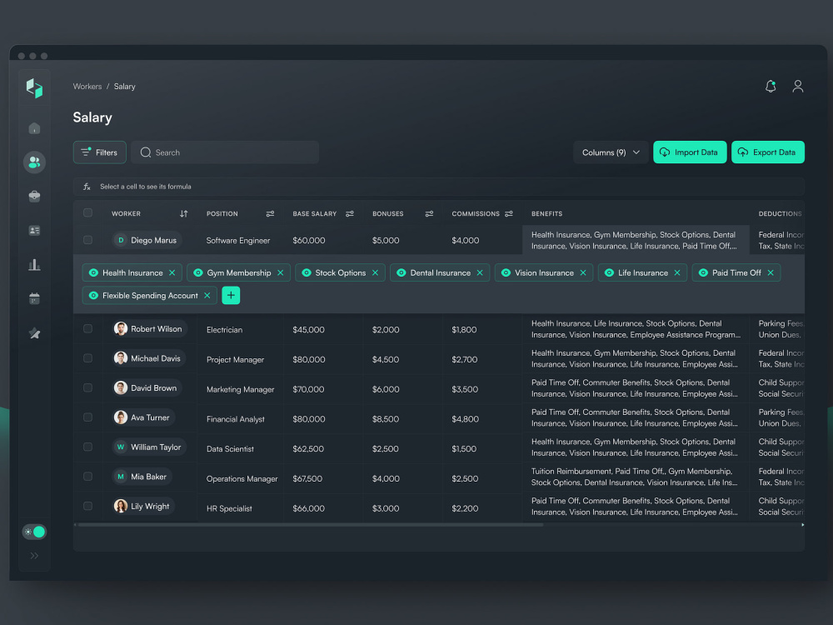Open Position column filter icon
833x625 pixels.
270,213
